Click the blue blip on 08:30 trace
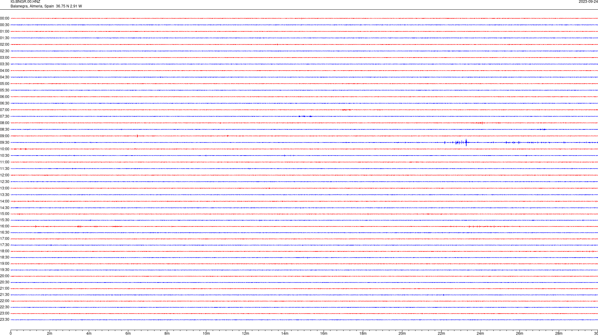 point(543,129)
